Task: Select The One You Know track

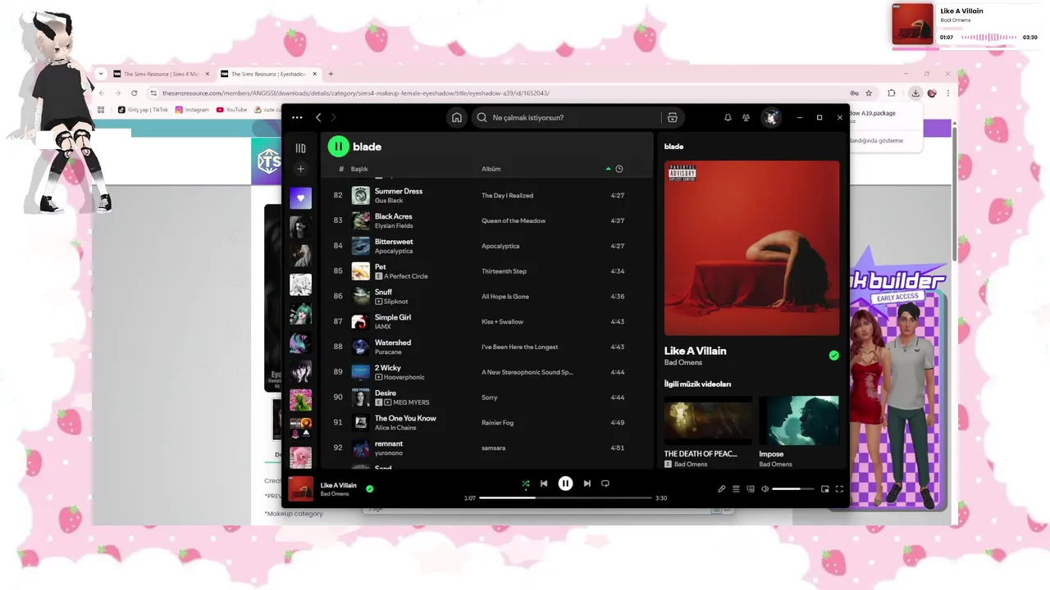Action: coord(487,423)
